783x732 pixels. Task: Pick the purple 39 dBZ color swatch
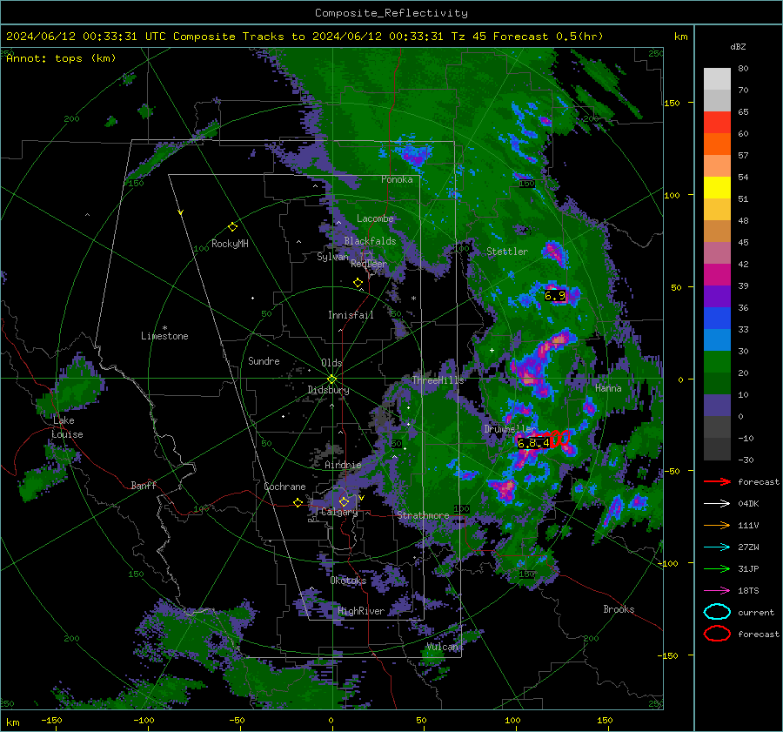click(717, 296)
